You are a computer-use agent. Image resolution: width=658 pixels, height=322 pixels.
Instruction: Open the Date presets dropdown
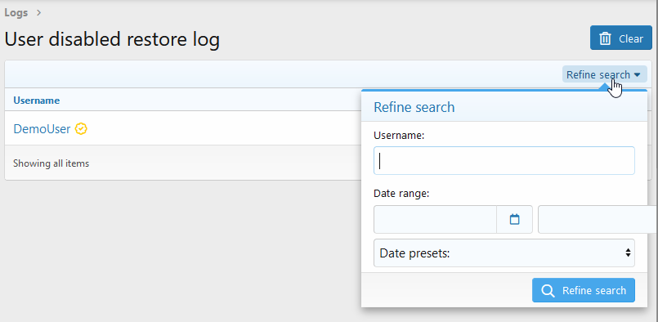[x=504, y=253]
